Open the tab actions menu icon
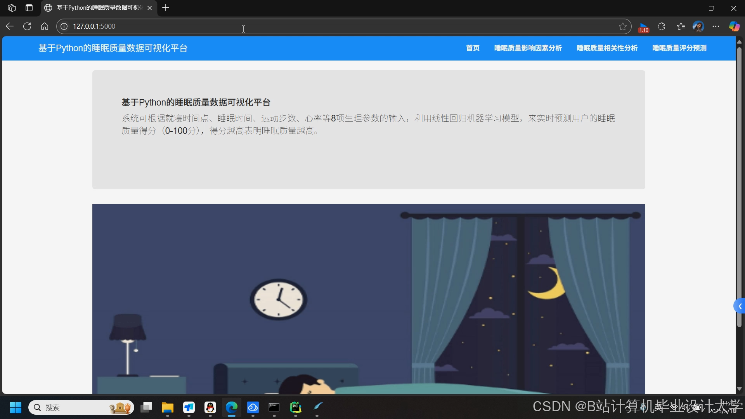The height and width of the screenshot is (419, 745). (29, 8)
